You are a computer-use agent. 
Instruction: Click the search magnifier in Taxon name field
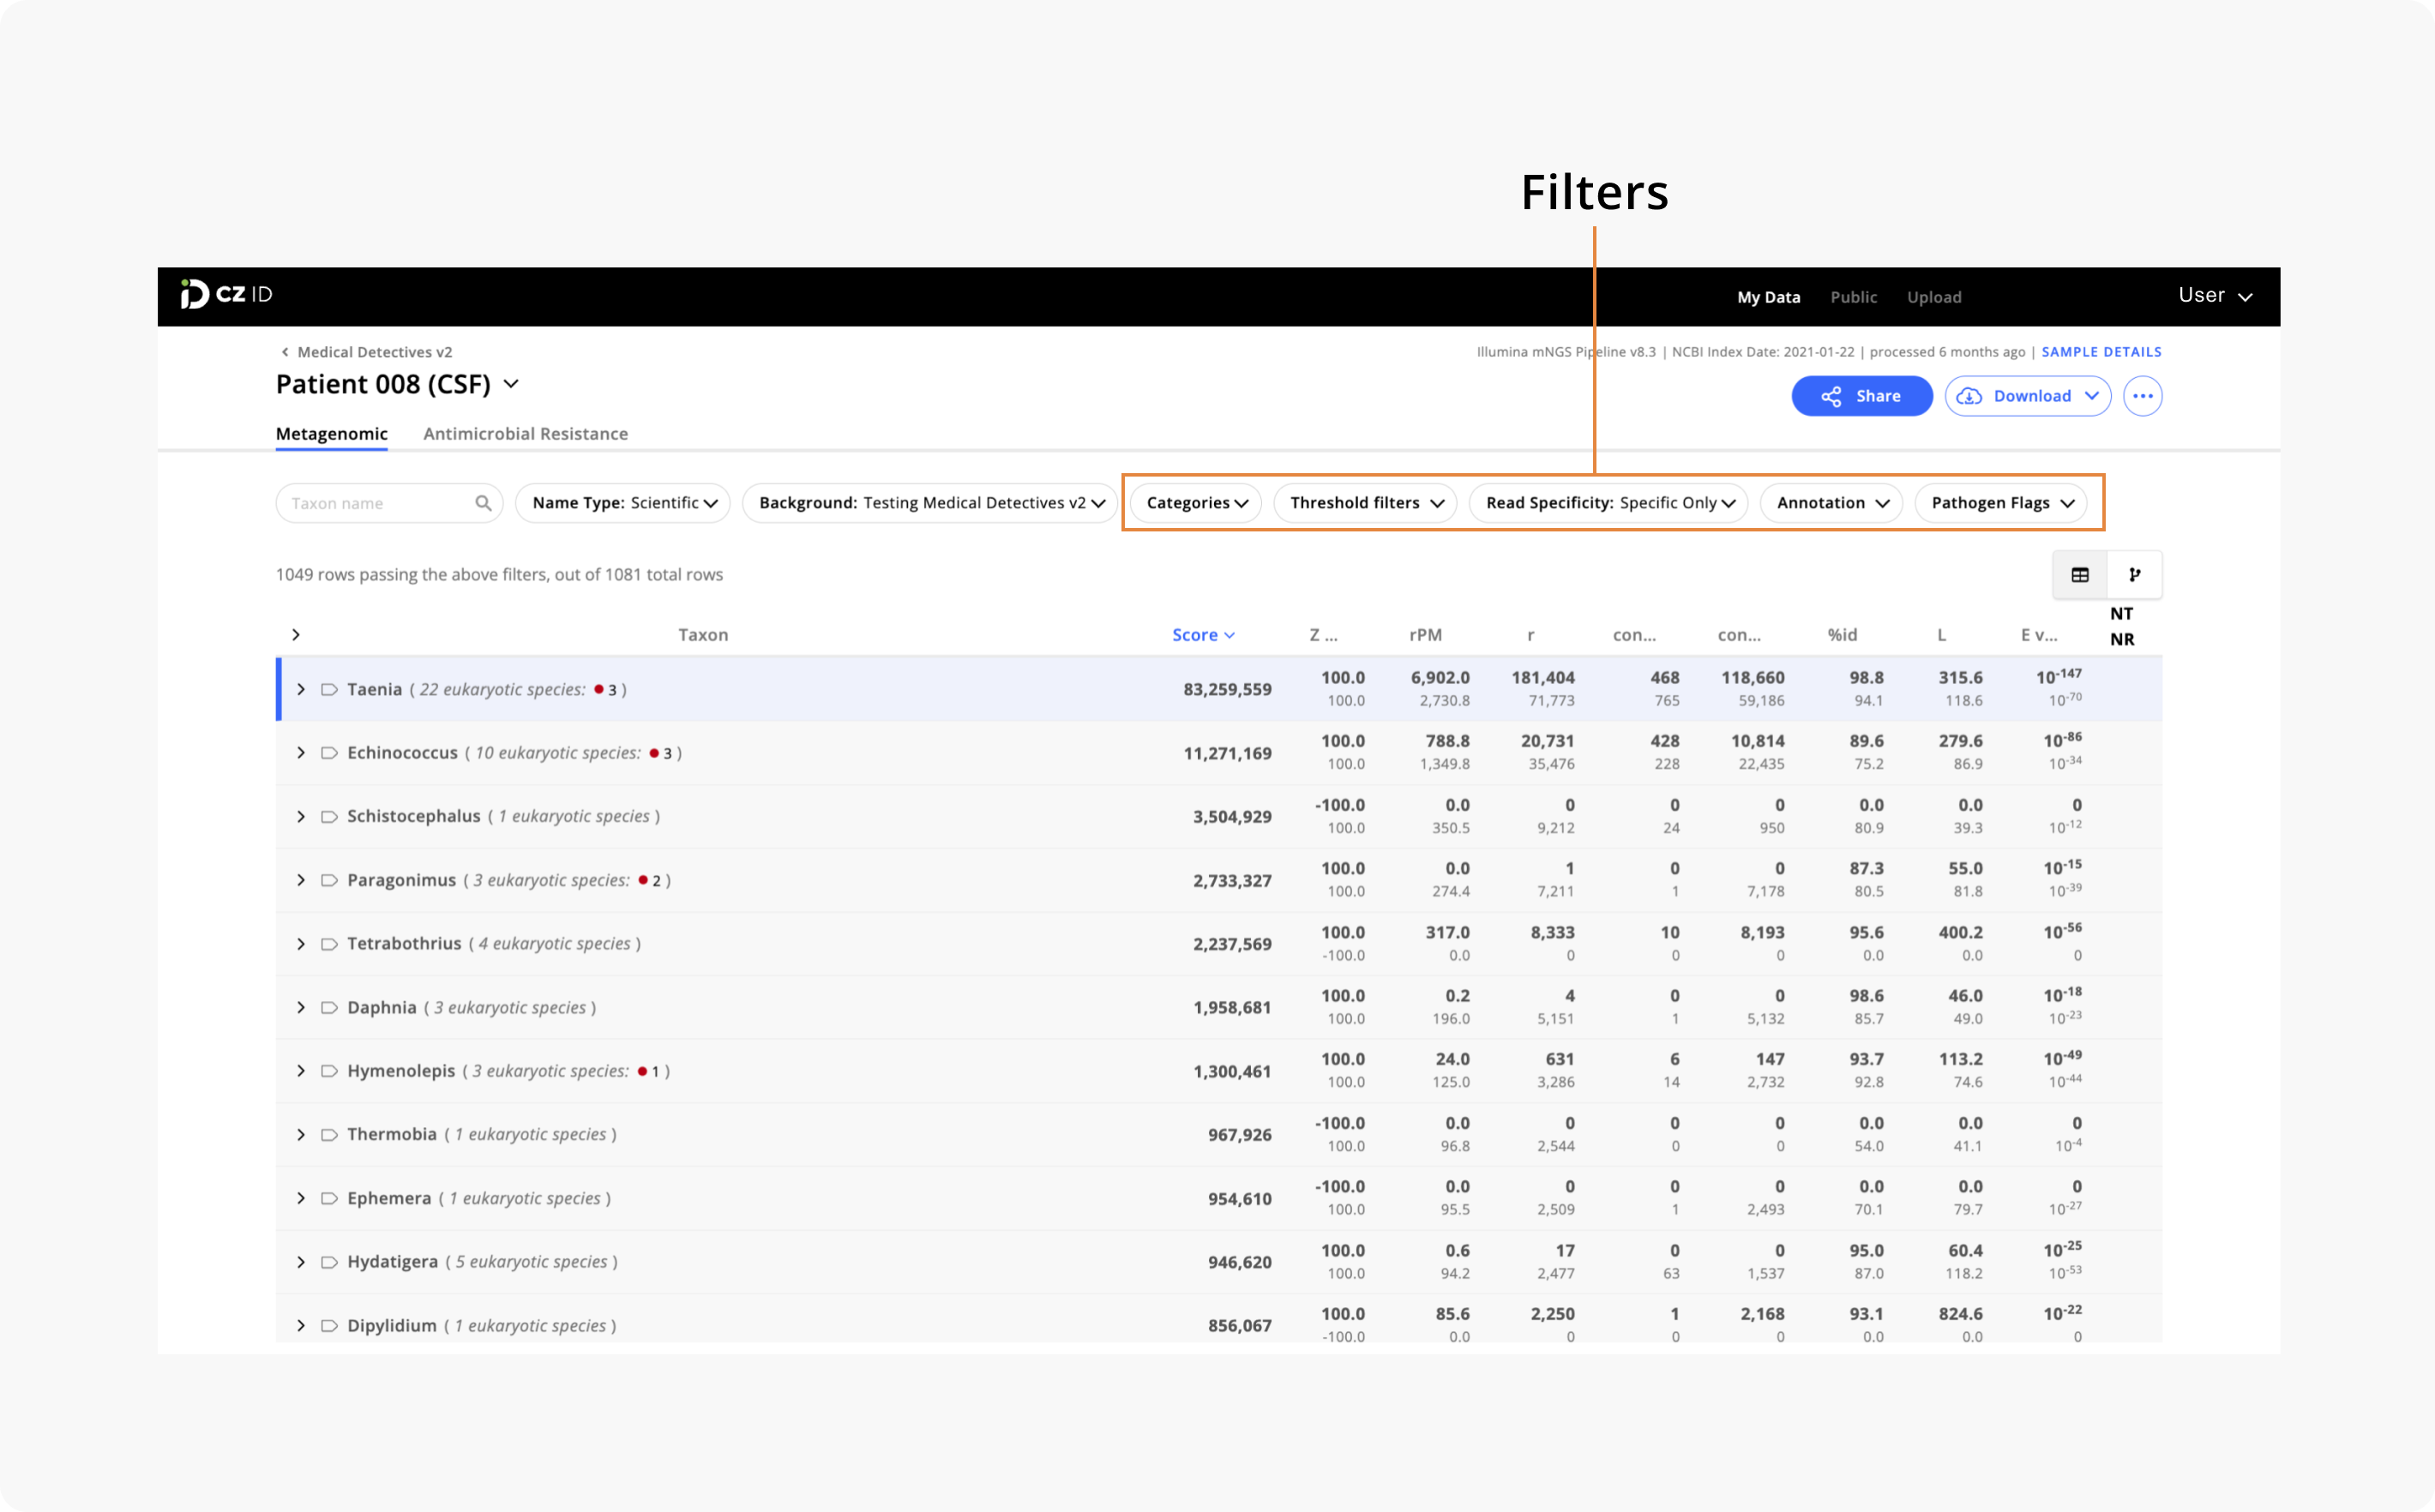(483, 503)
